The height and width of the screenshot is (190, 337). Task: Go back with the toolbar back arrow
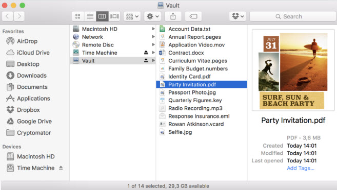click(x=8, y=16)
